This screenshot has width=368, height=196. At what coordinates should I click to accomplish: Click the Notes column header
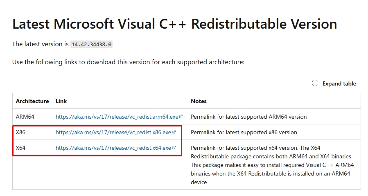(x=199, y=101)
